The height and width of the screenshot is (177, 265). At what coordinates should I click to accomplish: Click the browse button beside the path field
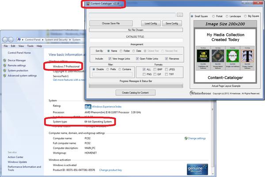(180, 15)
